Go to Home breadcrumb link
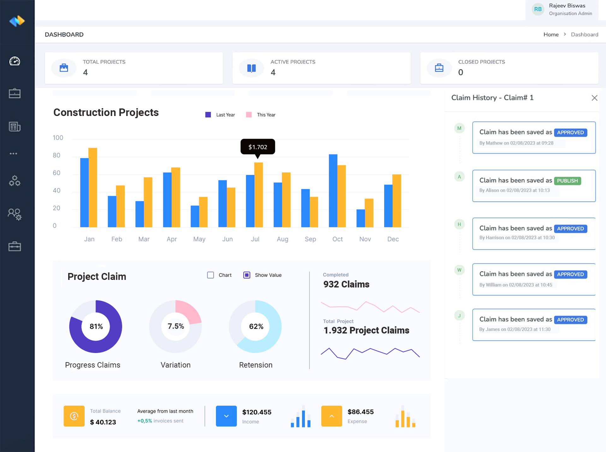 (x=551, y=35)
